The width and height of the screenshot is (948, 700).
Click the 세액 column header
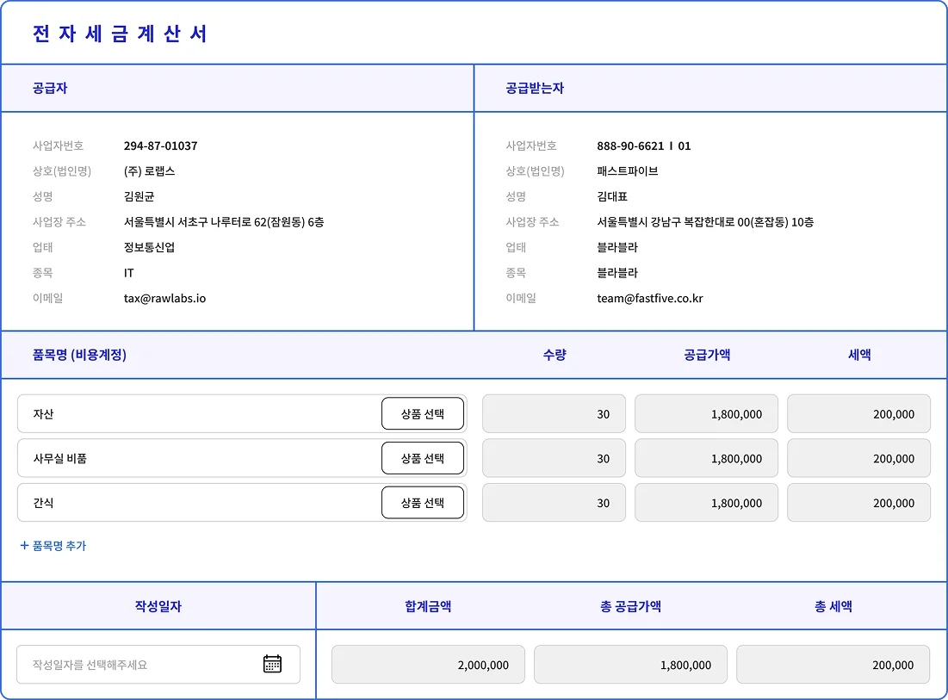pyautogui.click(x=858, y=355)
